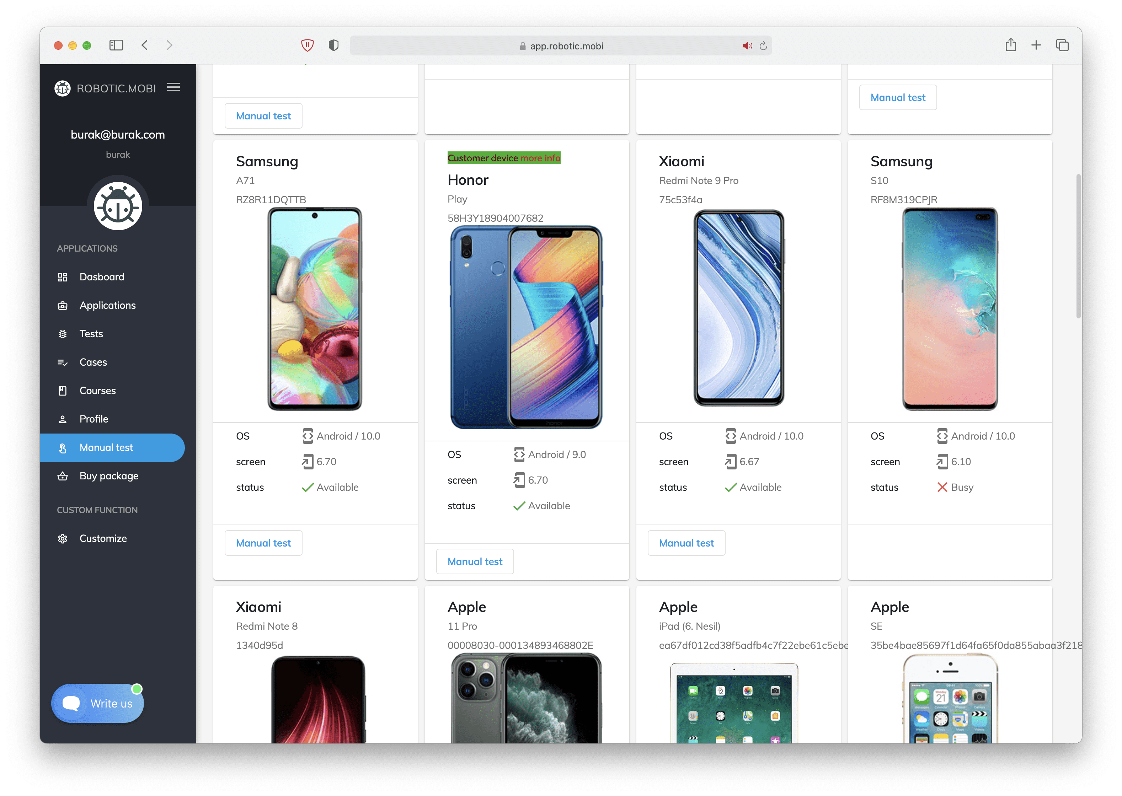The height and width of the screenshot is (796, 1122).
Task: Open the privacy report shield icon
Action: point(333,45)
